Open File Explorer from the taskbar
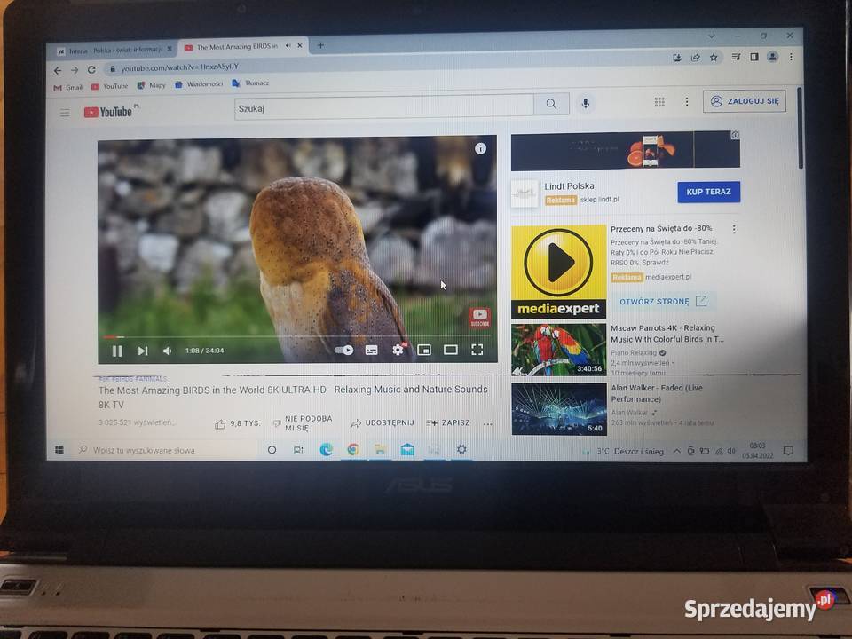 tap(380, 449)
